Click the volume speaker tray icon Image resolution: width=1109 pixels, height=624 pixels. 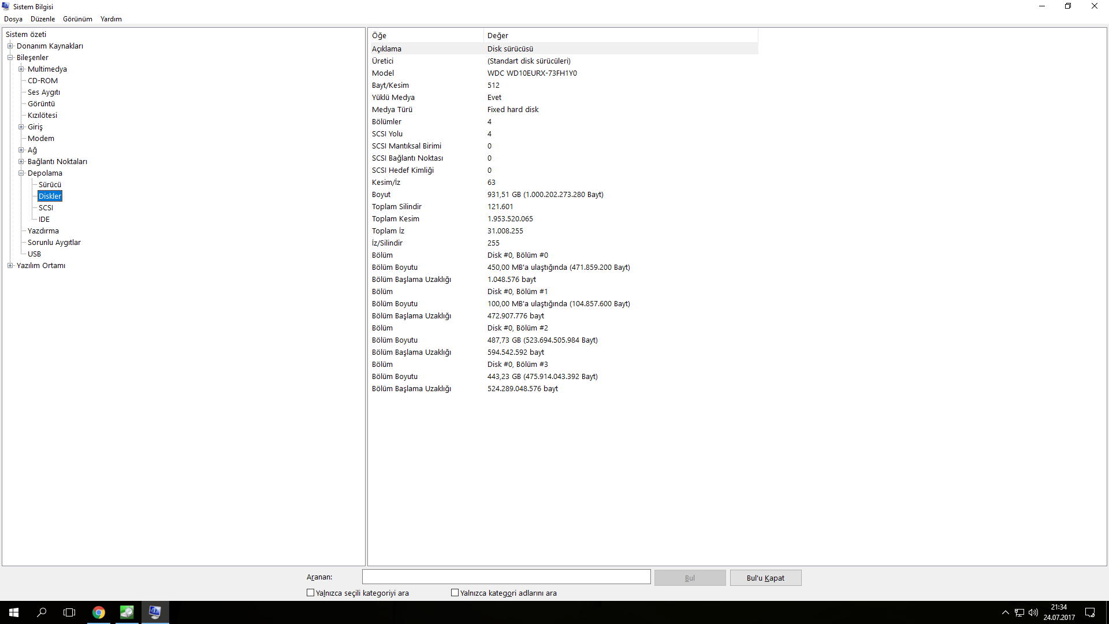1033,612
